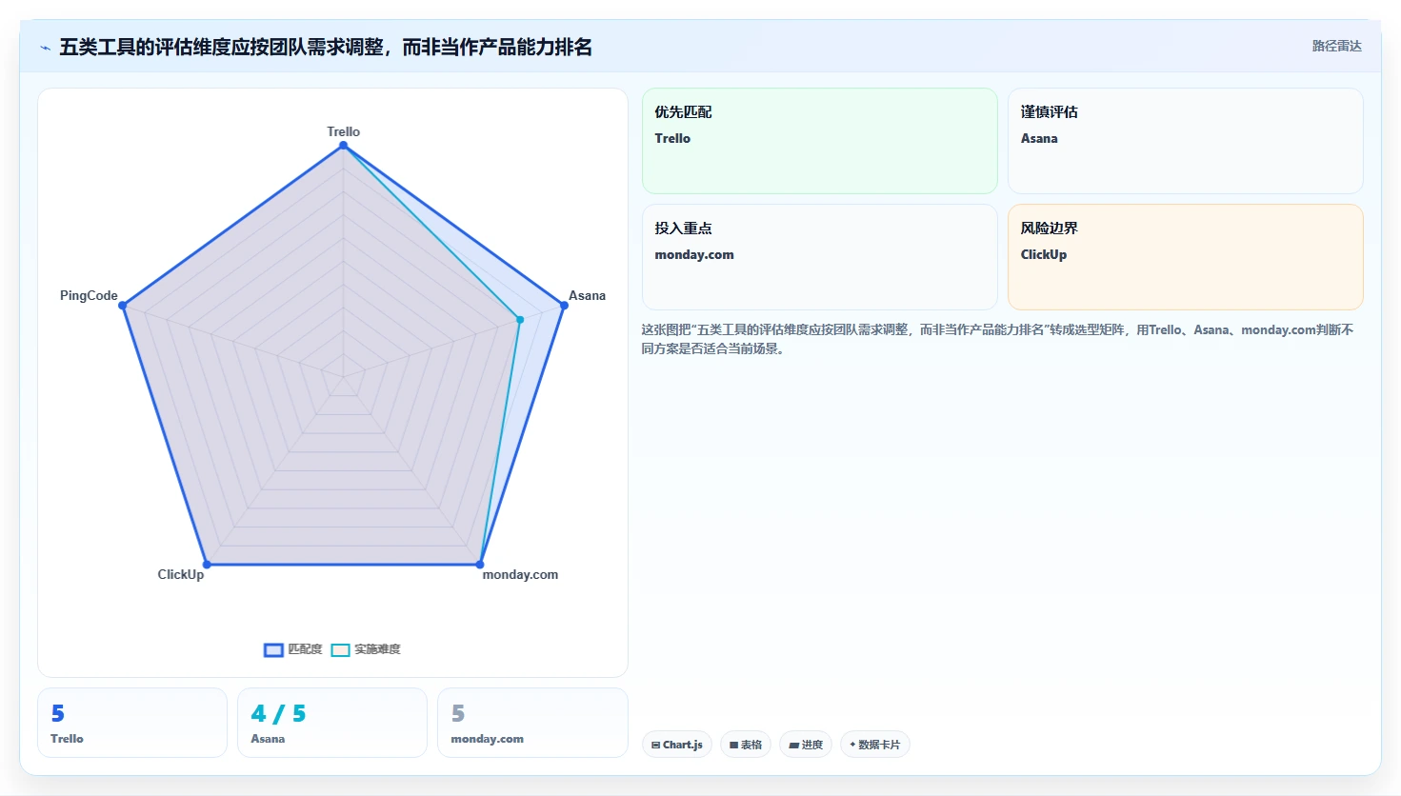1401x796 pixels.
Task: Click the ClickUp axis label on radar
Action: click(181, 574)
